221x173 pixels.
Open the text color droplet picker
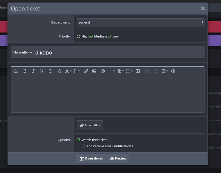[59, 71]
